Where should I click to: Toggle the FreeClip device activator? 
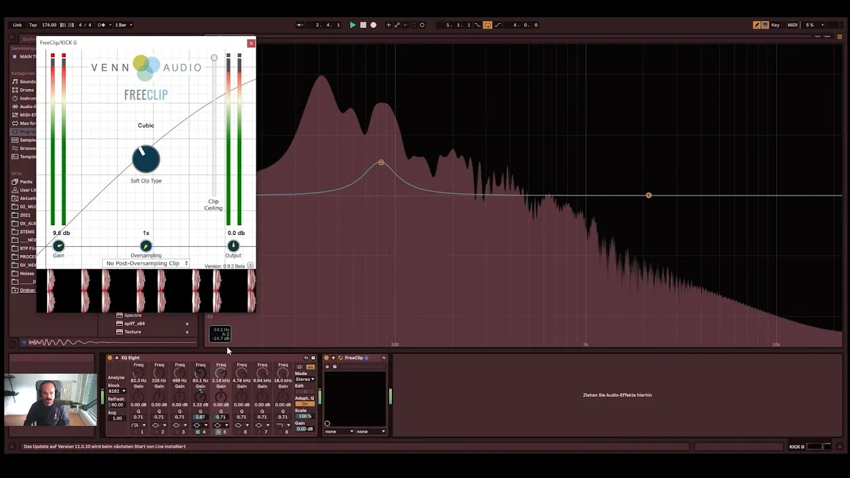tap(327, 358)
